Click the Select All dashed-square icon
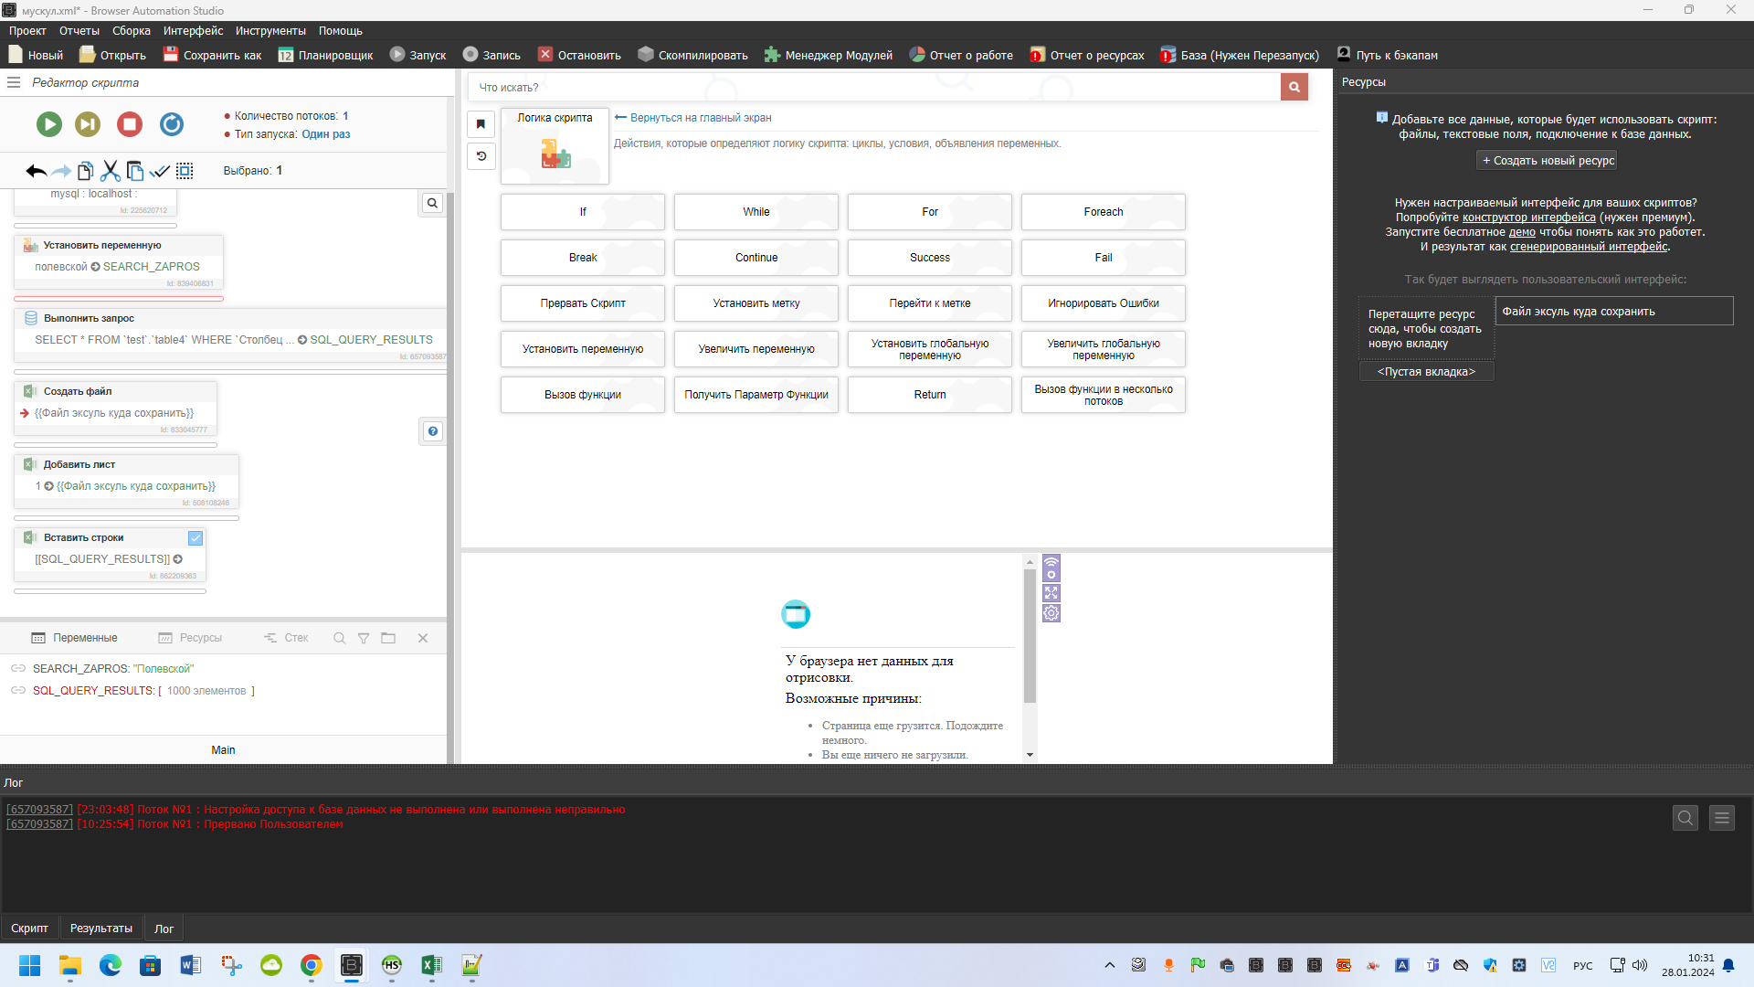Screen dimensions: 1754x987 [185, 171]
